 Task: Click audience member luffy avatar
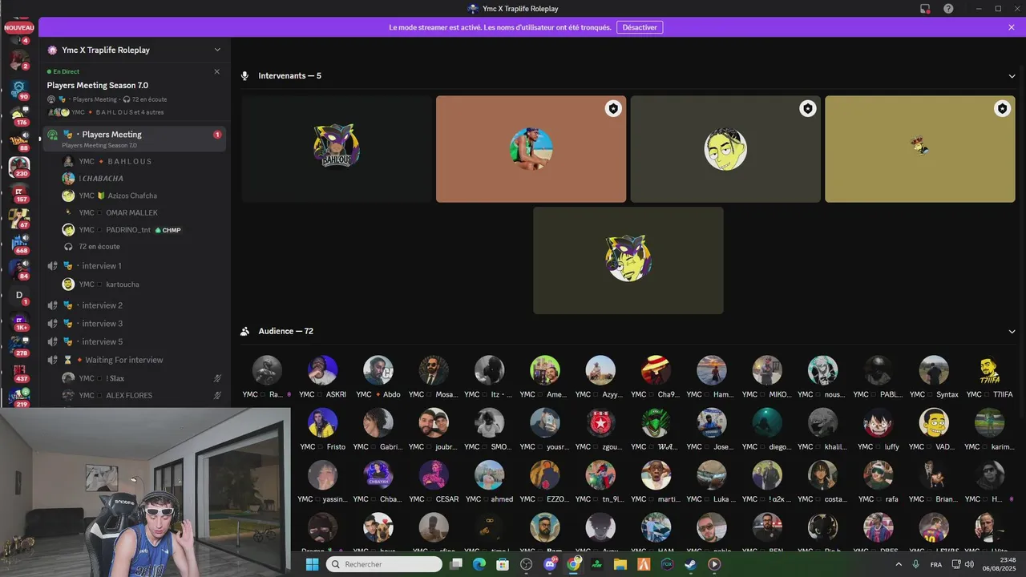tap(879, 422)
